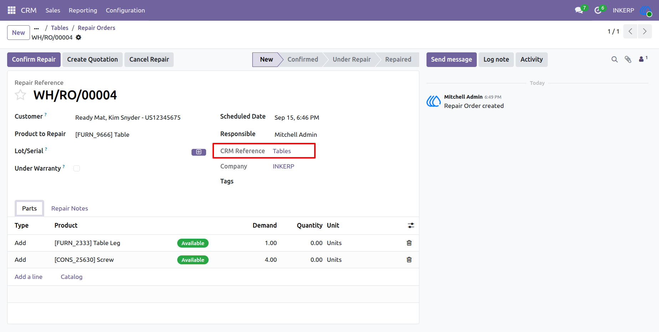659x332 pixels.
Task: Click Add a line in Parts
Action: coord(29,277)
